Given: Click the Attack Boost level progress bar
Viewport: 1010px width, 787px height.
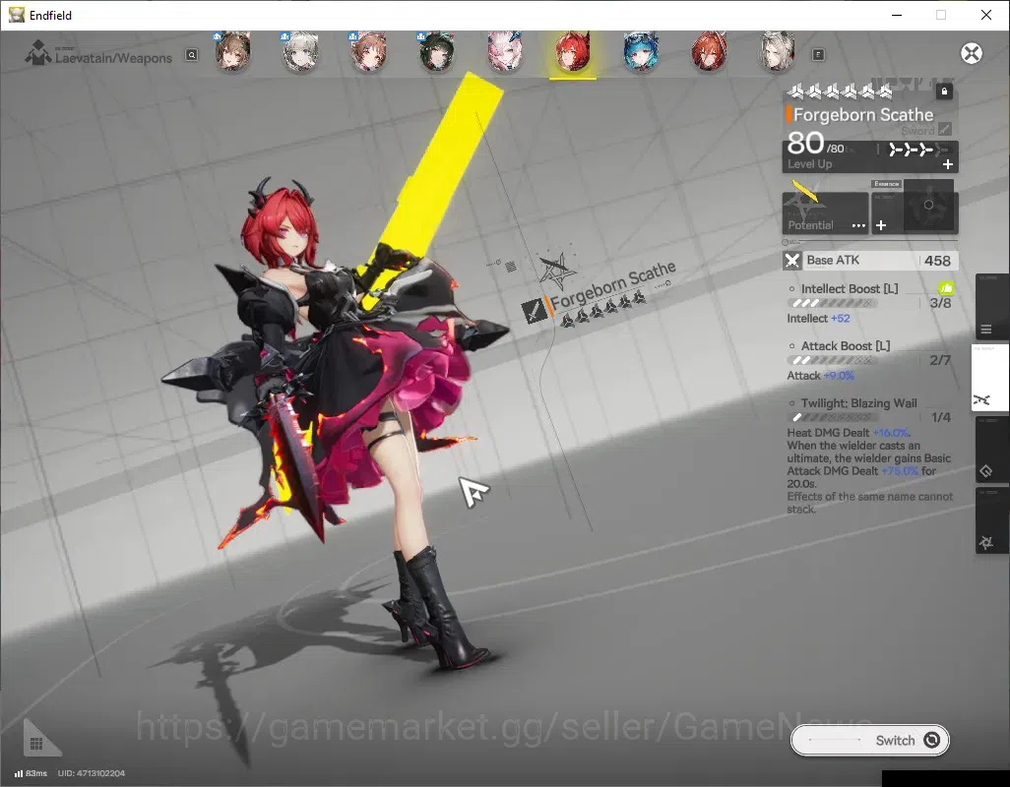Looking at the screenshot, I should [x=832, y=360].
